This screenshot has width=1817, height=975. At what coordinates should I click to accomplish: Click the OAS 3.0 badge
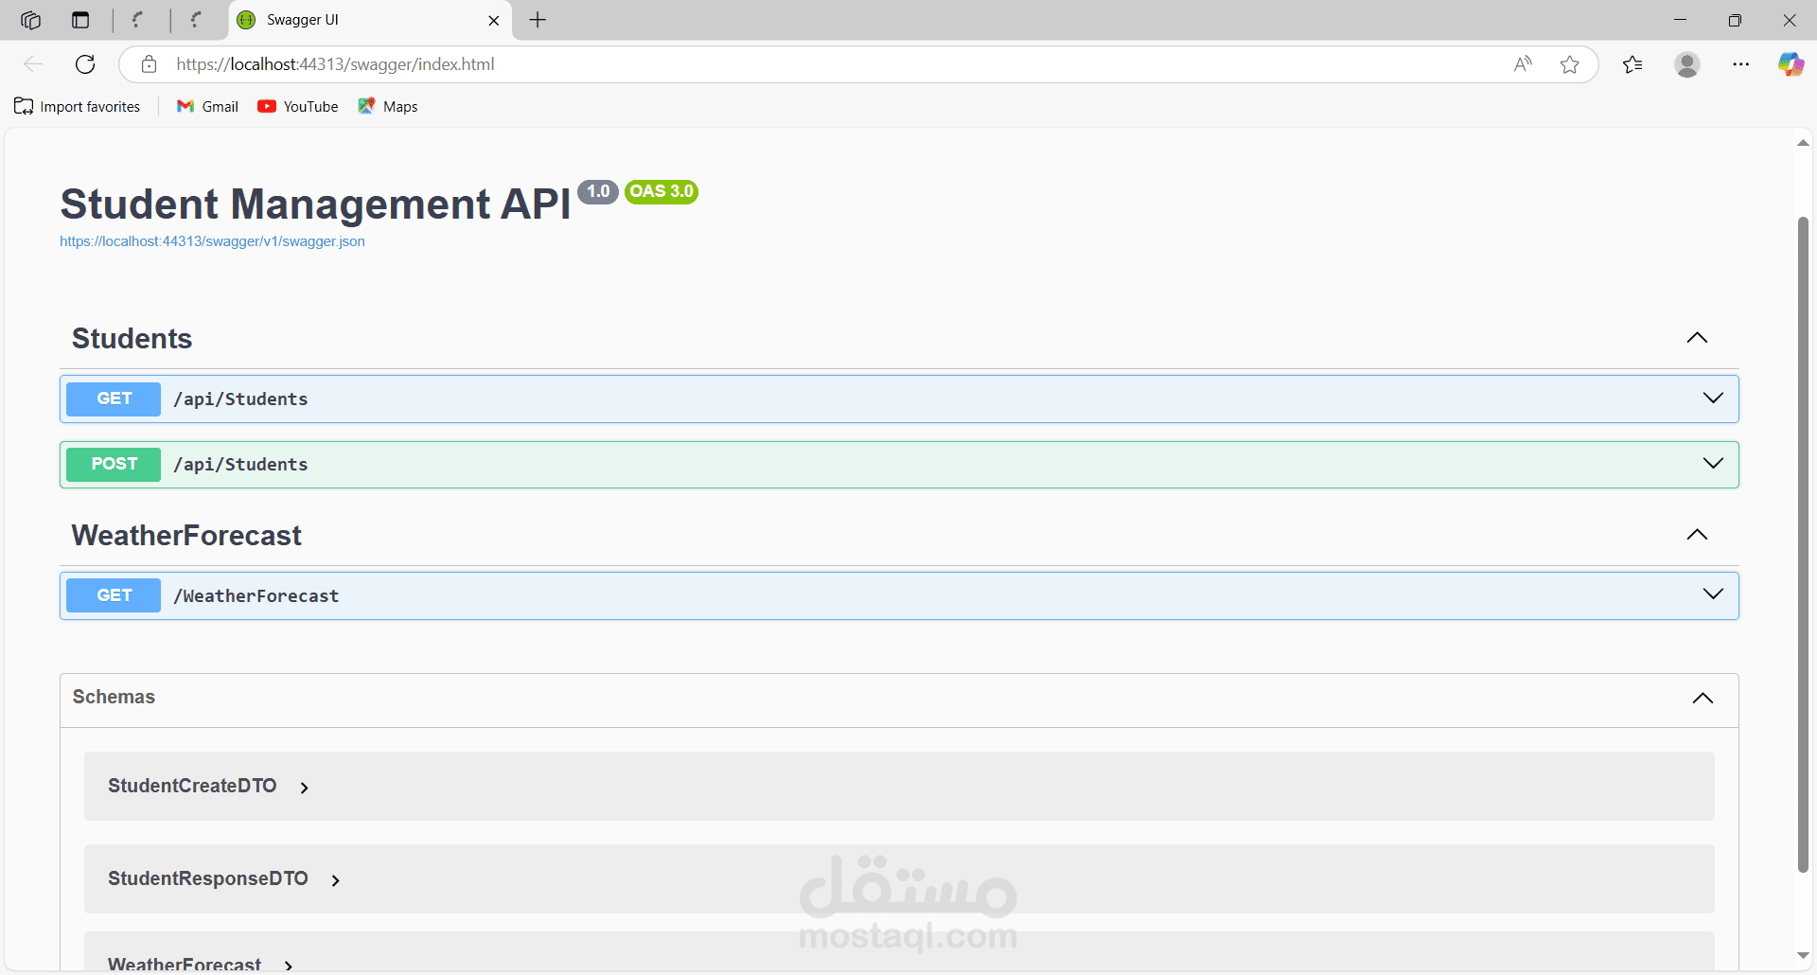pyautogui.click(x=662, y=191)
